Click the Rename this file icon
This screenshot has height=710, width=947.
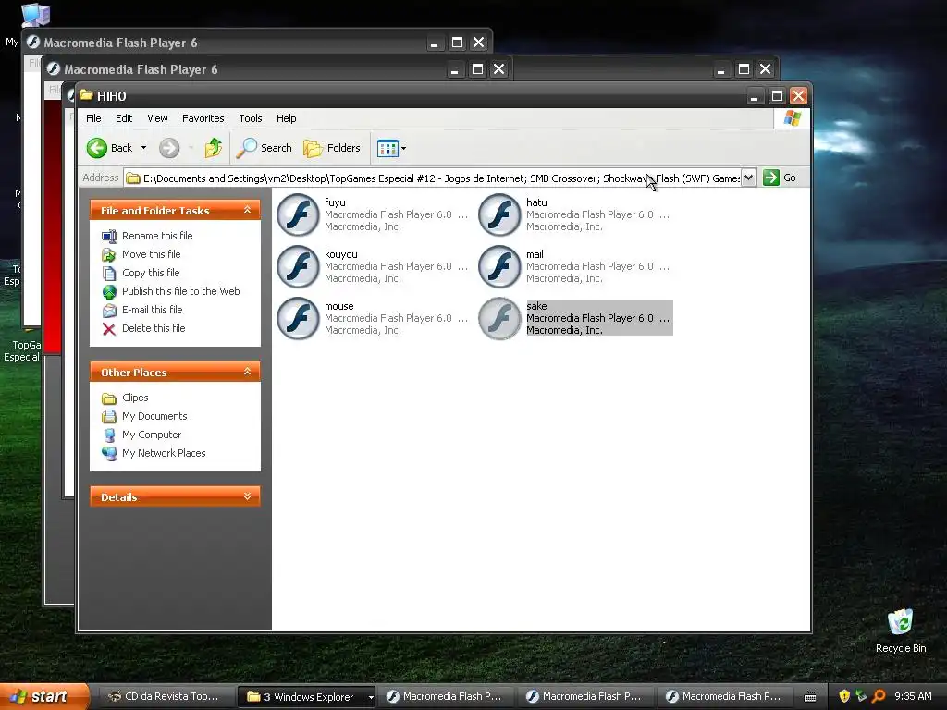click(109, 236)
